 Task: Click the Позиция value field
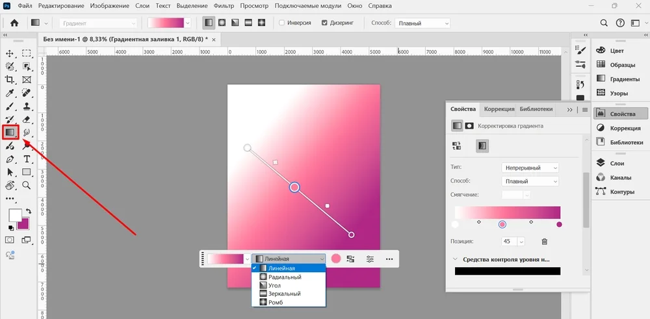pos(508,242)
